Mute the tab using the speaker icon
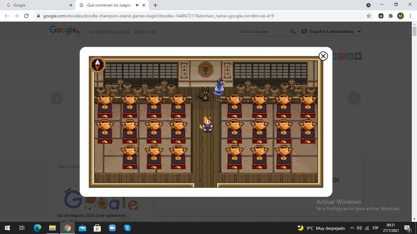 click(137, 5)
